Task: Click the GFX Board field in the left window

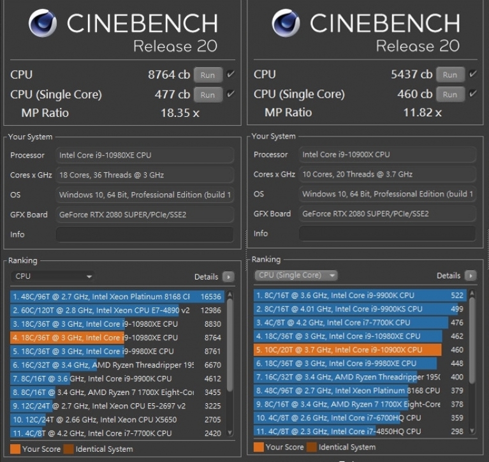Action: (145, 214)
